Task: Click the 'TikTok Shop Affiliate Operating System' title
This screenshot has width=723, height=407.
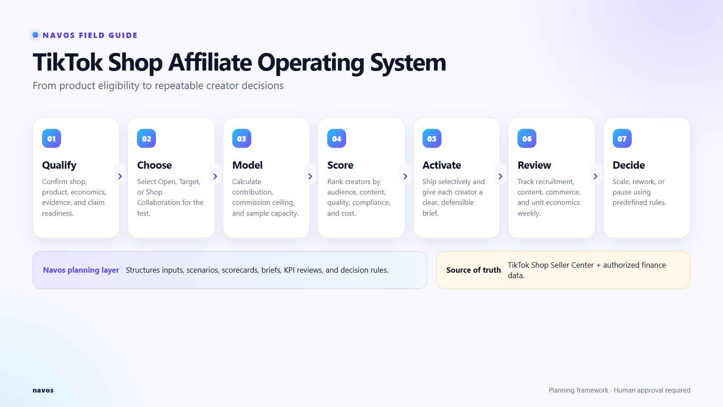Action: (239, 62)
